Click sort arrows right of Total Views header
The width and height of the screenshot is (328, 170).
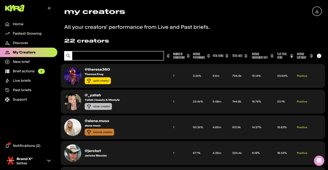tap(227, 56)
